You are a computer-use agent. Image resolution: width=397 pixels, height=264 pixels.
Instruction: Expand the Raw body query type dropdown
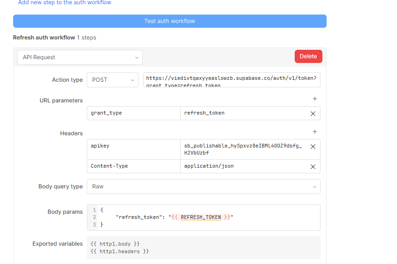tap(203, 186)
